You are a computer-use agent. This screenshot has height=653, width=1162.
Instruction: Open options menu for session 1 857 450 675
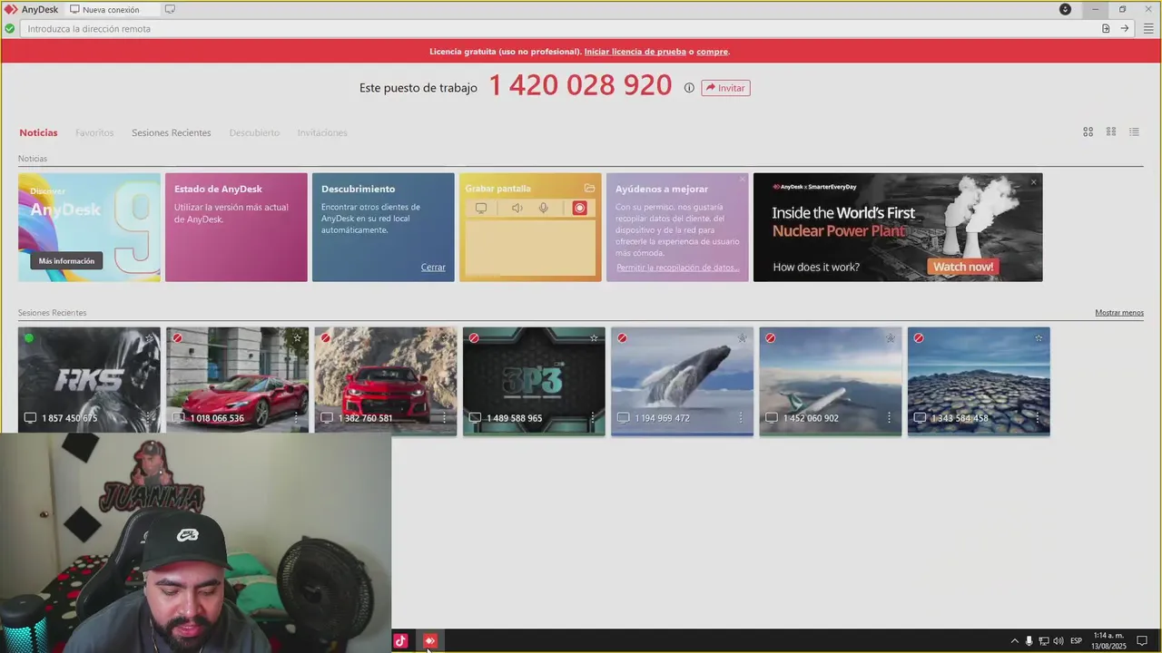147,418
